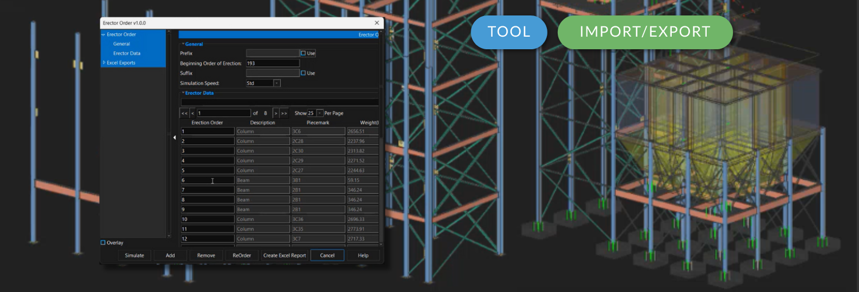Image resolution: width=859 pixels, height=292 pixels.
Task: Enable the Use checkbox for Prefix
Action: click(304, 53)
